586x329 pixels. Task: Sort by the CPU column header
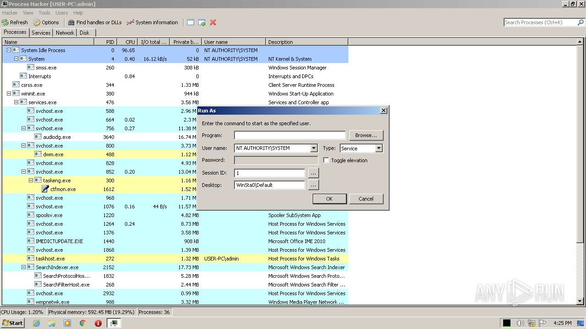(x=128, y=42)
